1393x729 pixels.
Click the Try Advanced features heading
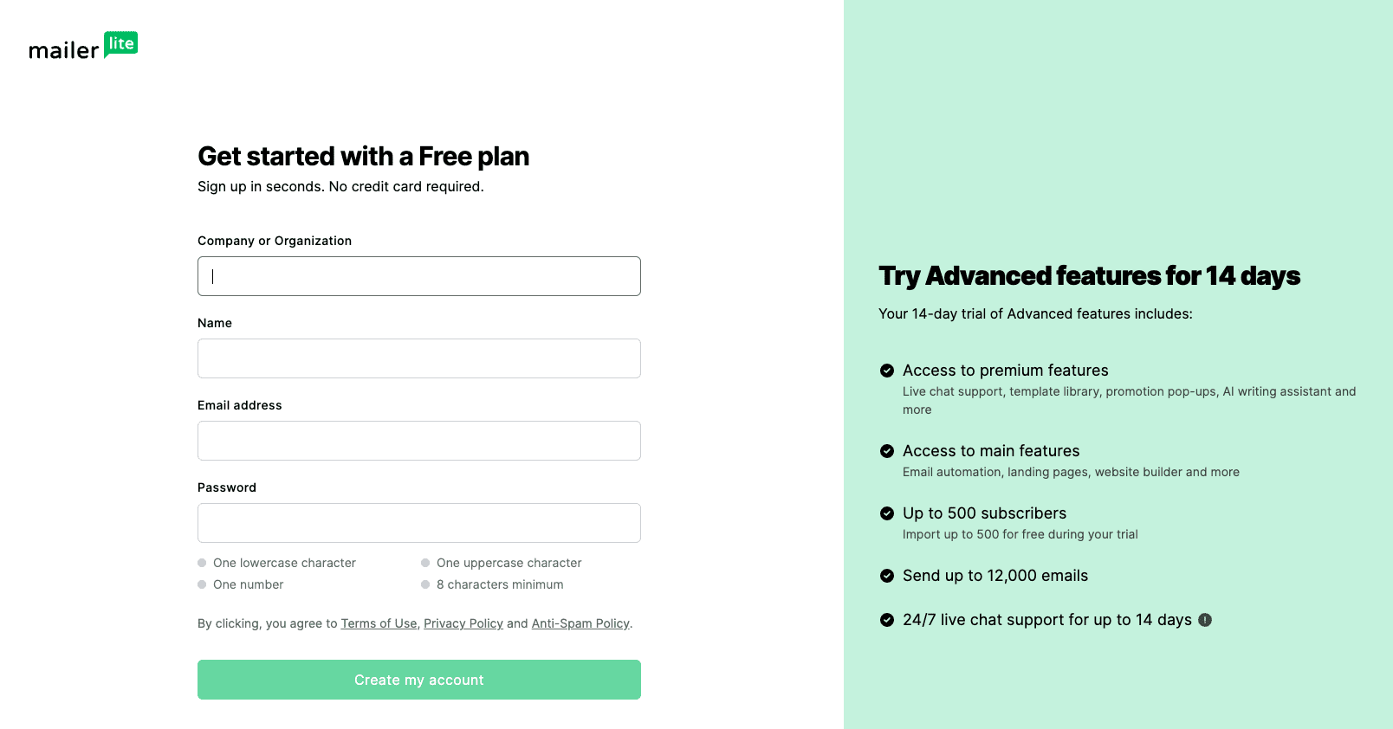1089,275
